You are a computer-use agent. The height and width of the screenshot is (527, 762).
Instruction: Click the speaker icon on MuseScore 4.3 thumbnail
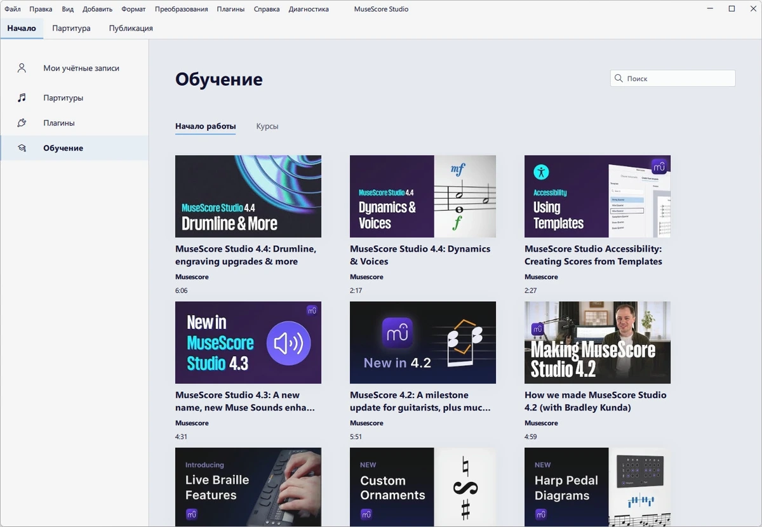[x=288, y=344]
